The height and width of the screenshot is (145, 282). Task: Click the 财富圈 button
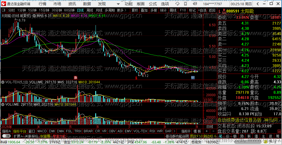tap(45, 136)
